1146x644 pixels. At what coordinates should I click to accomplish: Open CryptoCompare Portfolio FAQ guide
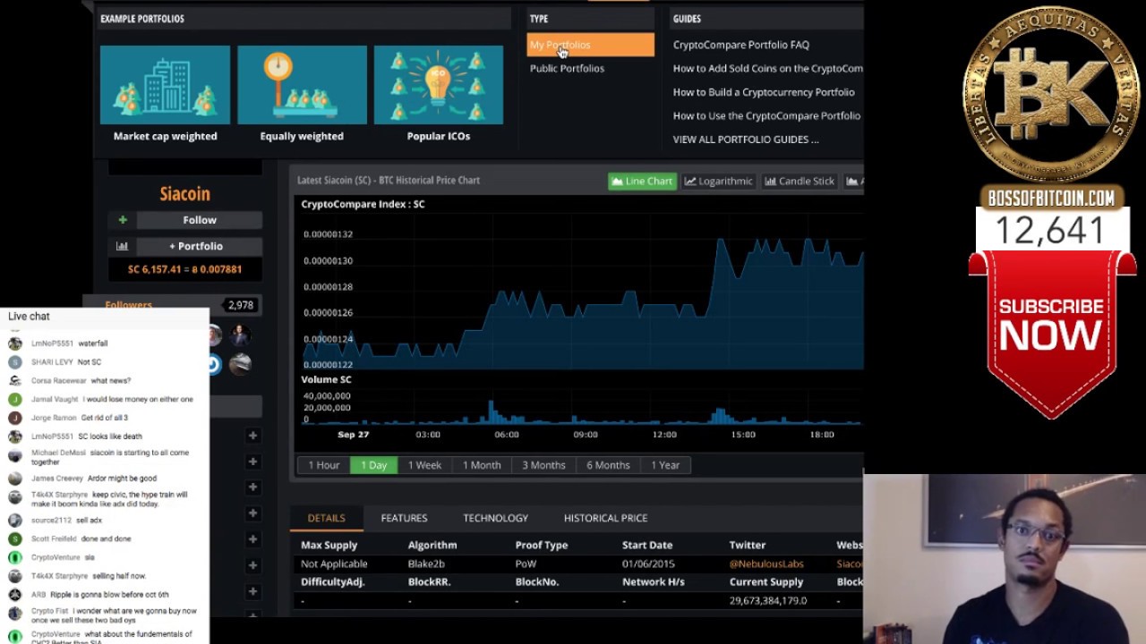coord(740,45)
